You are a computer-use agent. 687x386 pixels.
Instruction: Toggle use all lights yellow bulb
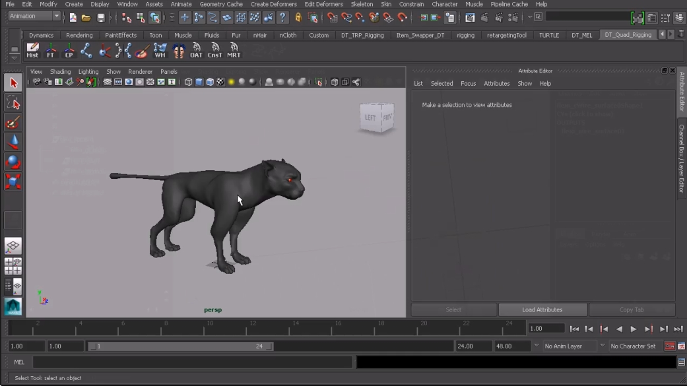click(232, 82)
